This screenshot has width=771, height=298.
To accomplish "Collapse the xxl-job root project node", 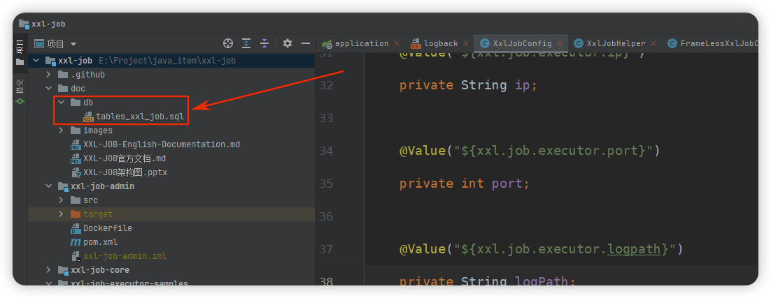I will click(x=36, y=61).
